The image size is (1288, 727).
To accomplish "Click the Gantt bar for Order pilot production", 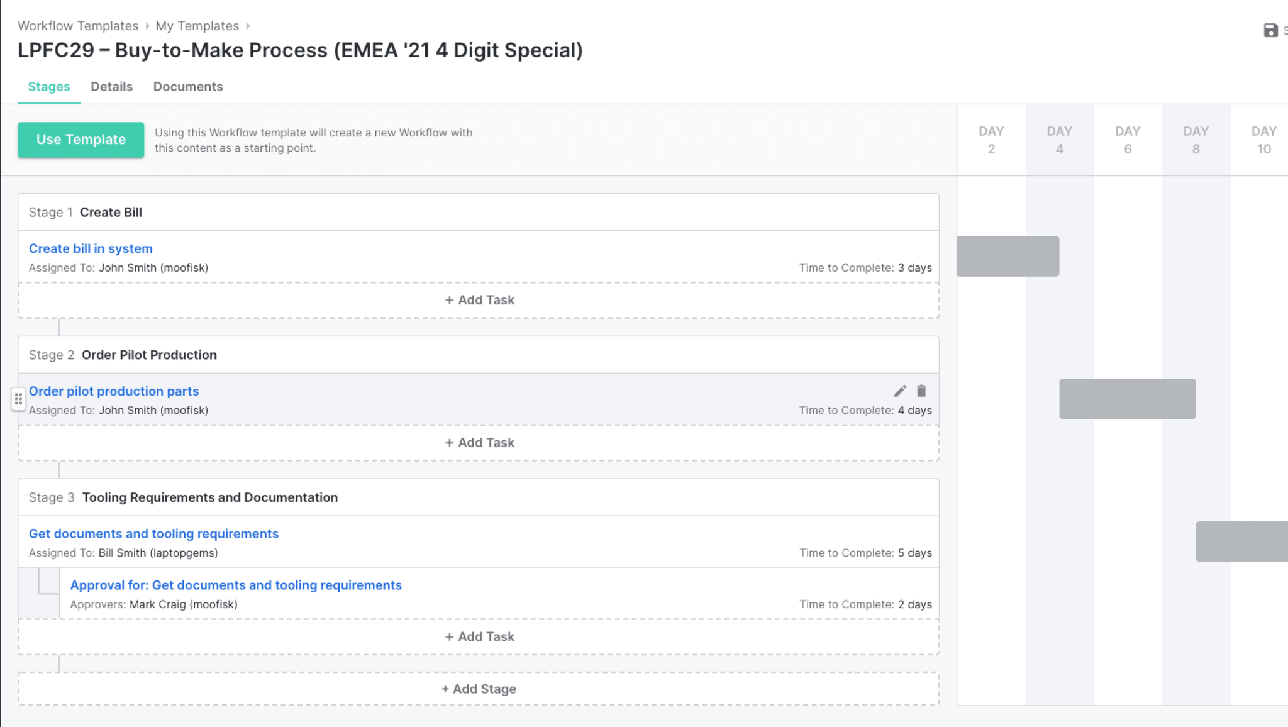I will pyautogui.click(x=1127, y=399).
